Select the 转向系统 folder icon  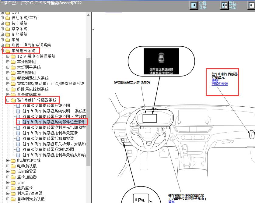click(x=8, y=23)
